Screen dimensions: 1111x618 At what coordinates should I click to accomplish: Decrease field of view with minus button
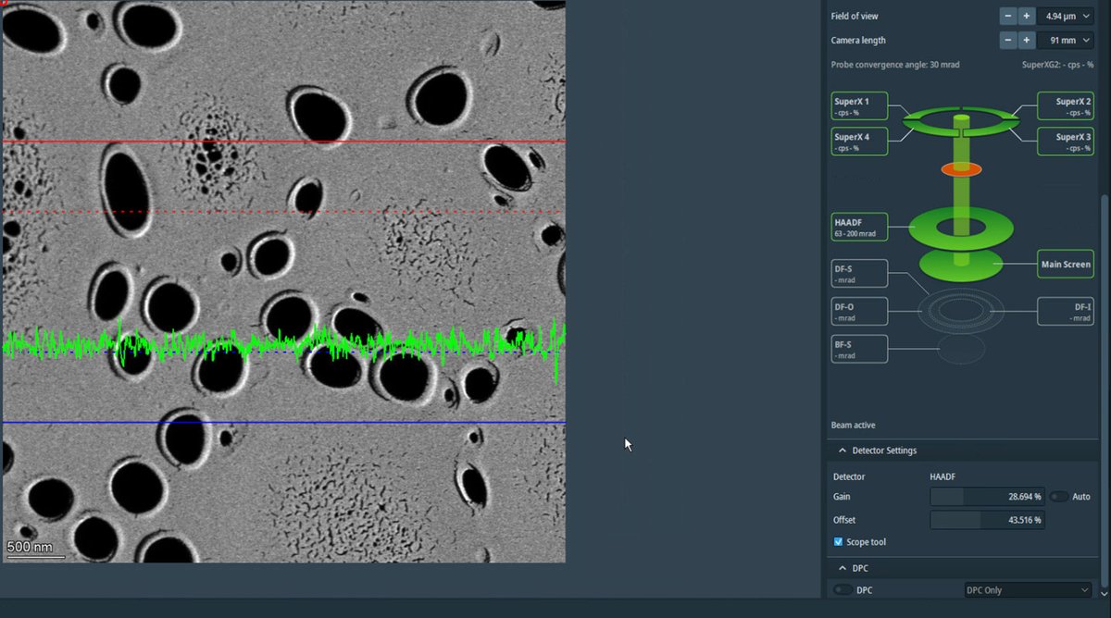[1008, 15]
